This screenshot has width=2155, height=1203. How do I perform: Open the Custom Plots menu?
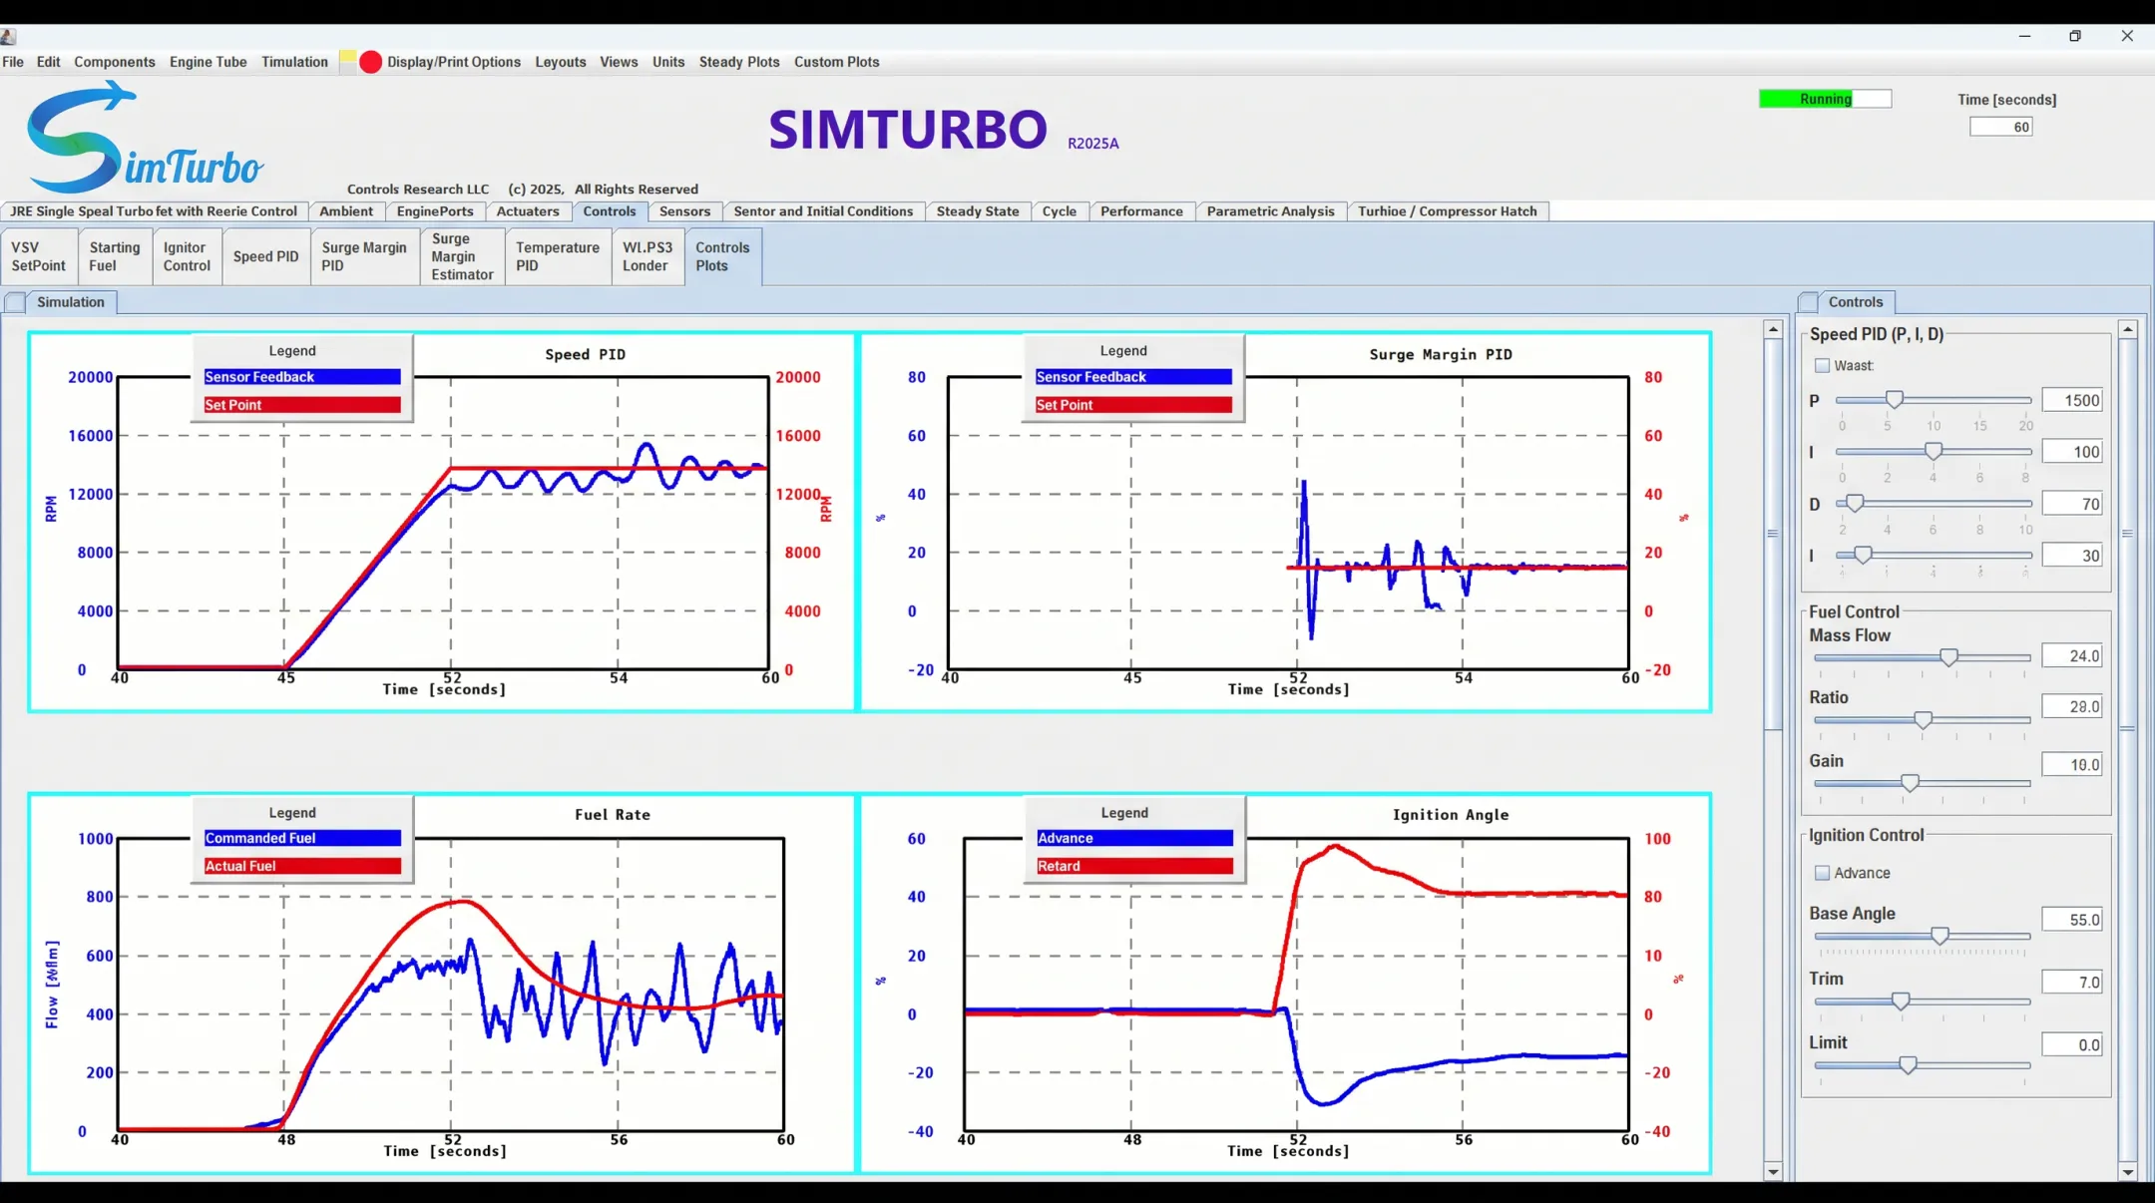837,62
